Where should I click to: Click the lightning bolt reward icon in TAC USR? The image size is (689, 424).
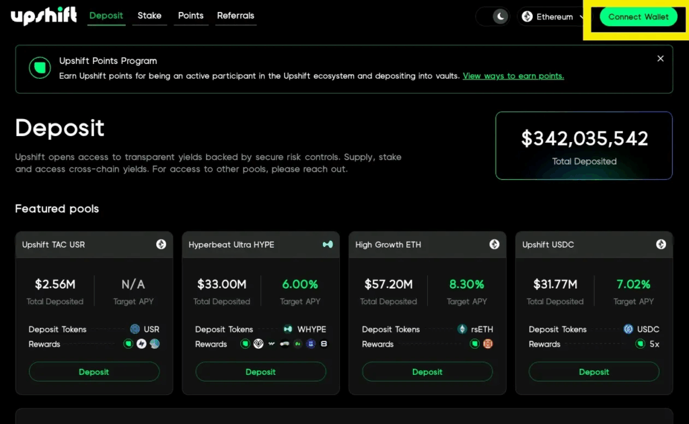click(x=141, y=344)
